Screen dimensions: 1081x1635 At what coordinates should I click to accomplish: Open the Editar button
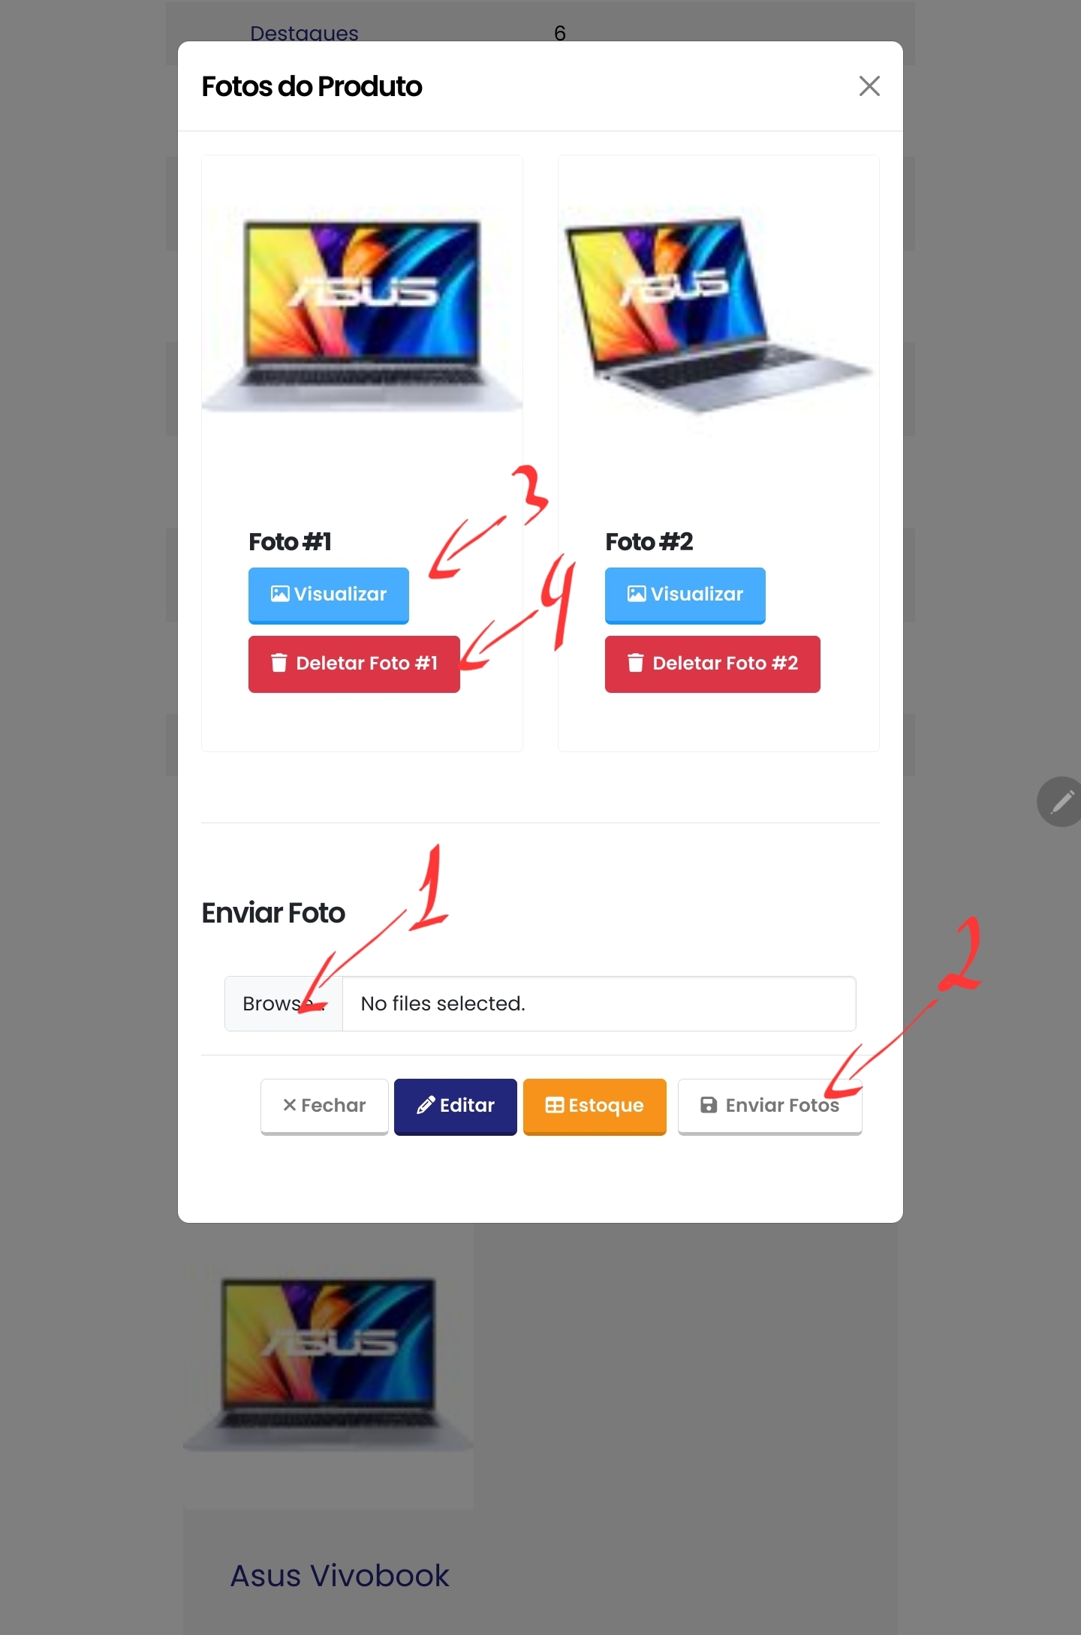(x=455, y=1106)
